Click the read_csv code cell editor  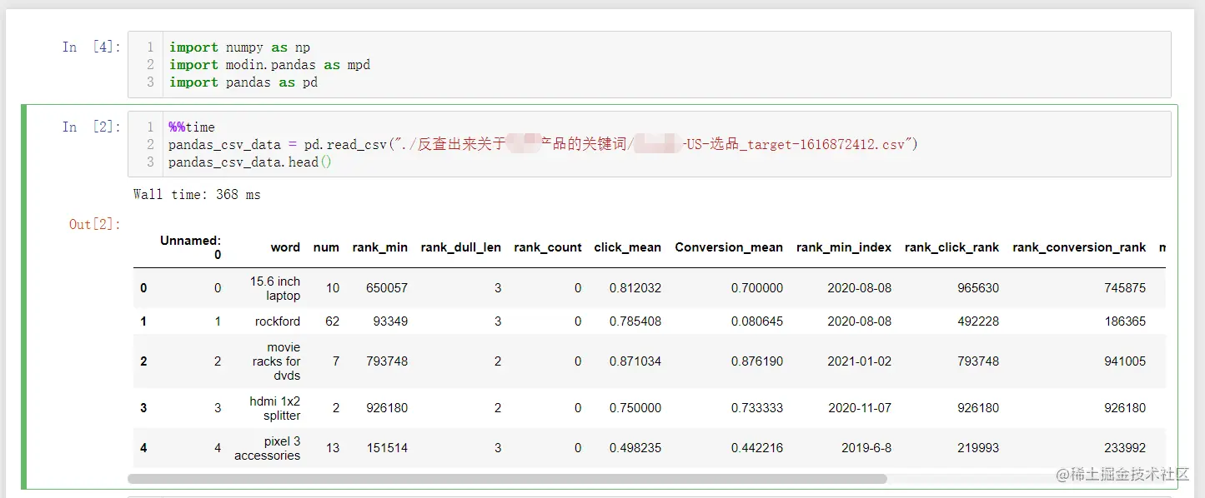coord(649,144)
